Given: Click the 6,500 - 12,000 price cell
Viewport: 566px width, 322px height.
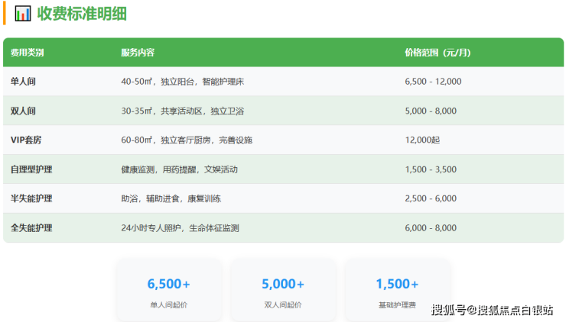Looking at the screenshot, I should click(x=433, y=82).
